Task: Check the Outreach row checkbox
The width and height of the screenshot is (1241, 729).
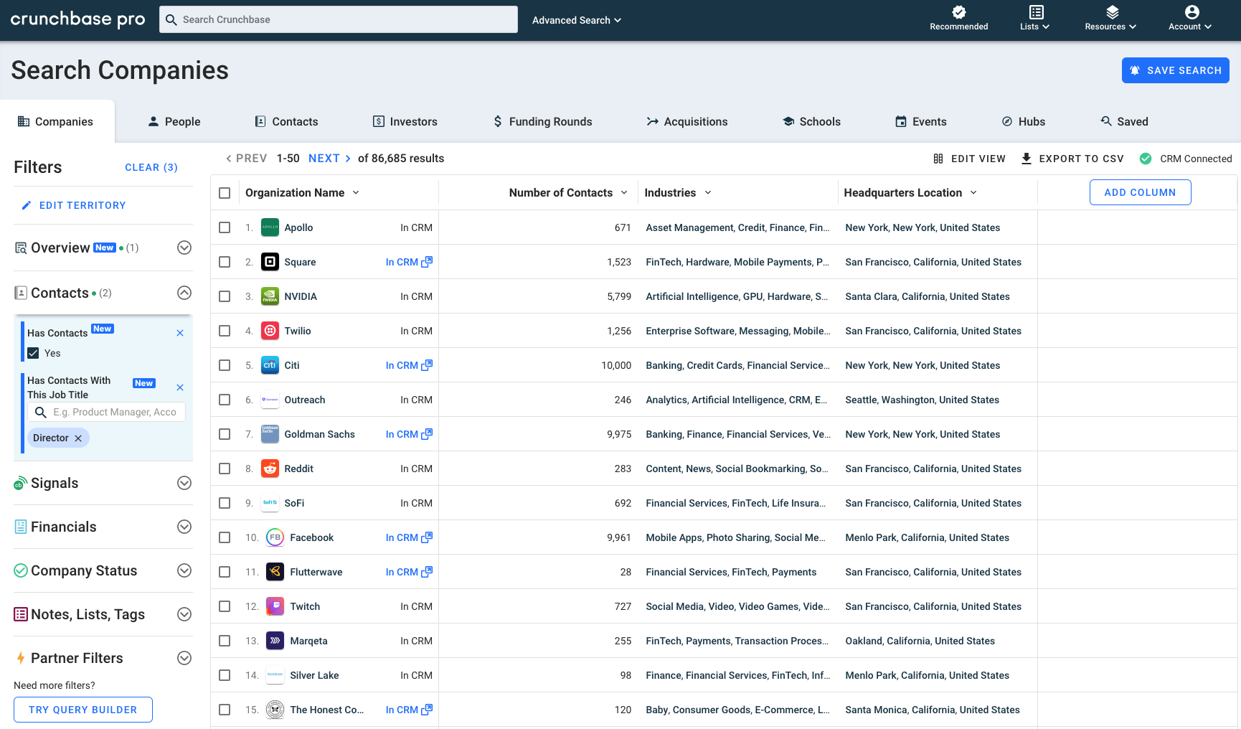Action: click(225, 400)
